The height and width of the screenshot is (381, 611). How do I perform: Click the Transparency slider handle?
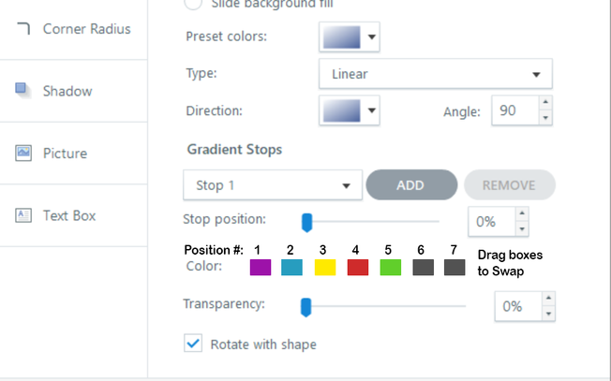[305, 306]
